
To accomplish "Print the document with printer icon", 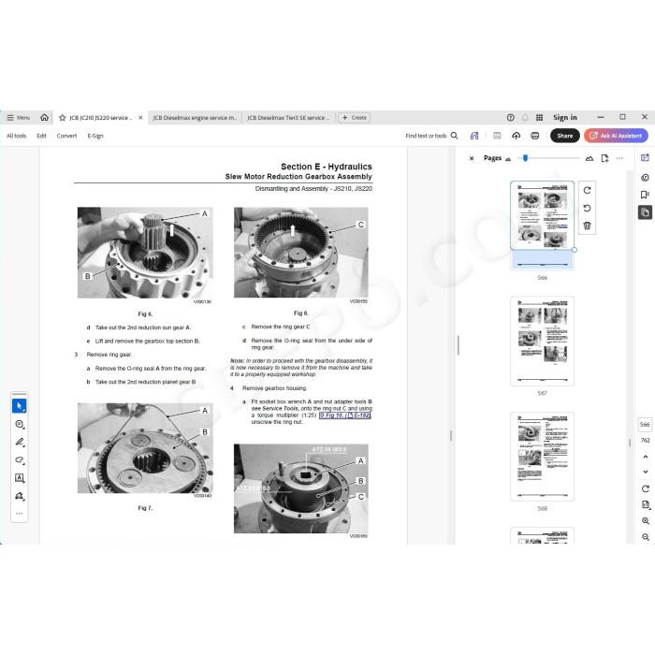I will click(x=534, y=136).
